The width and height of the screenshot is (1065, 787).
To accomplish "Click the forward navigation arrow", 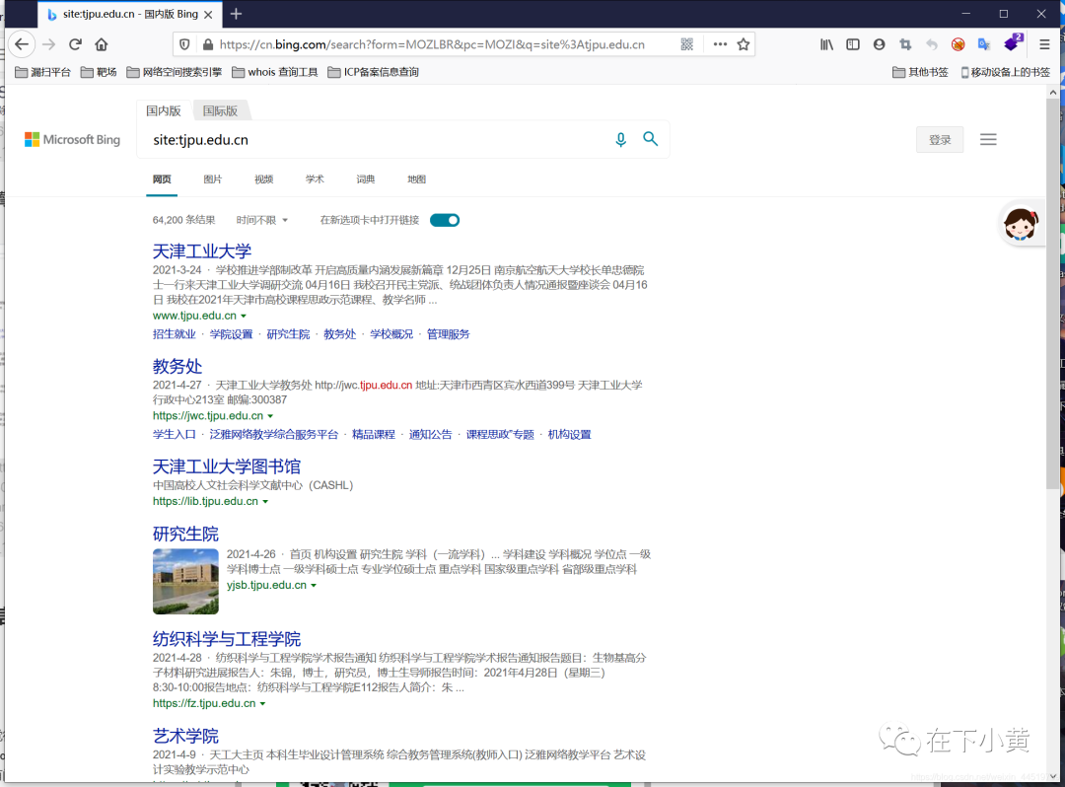I will click(49, 44).
